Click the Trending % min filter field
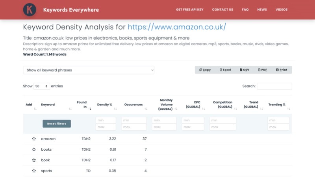The image size is (315, 179). pyautogui.click(x=278, y=120)
